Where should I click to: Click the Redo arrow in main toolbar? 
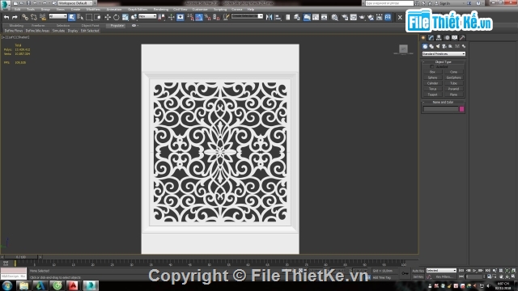tap(15, 17)
